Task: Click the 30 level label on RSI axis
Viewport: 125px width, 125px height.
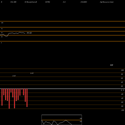Action: 2,37
